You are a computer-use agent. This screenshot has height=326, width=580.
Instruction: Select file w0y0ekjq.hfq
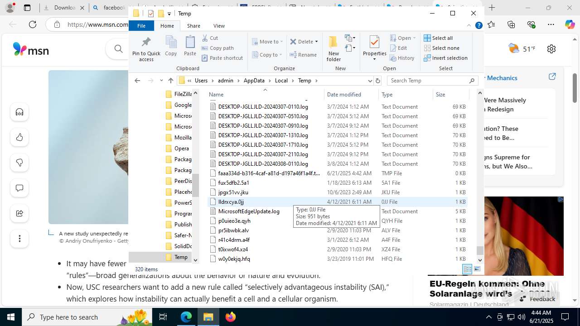(337, 259)
